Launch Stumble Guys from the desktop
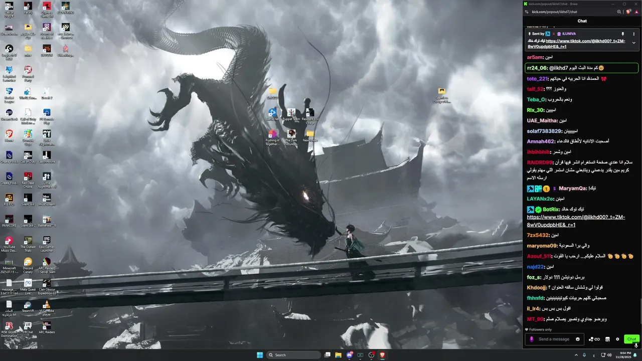 tap(28, 137)
